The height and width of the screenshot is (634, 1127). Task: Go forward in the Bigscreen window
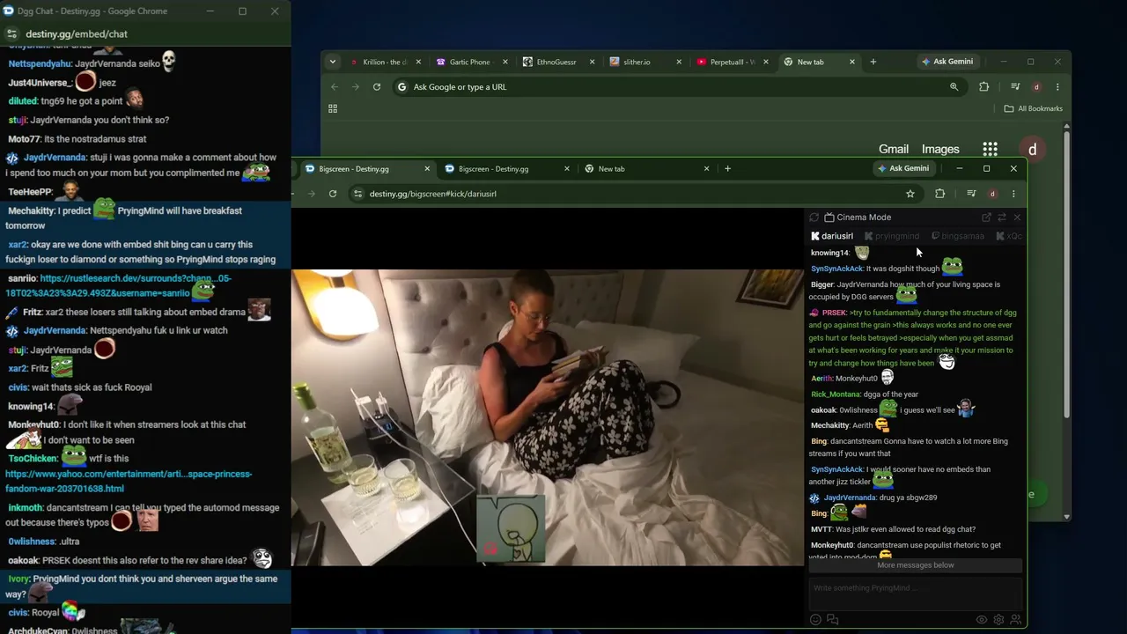click(311, 194)
